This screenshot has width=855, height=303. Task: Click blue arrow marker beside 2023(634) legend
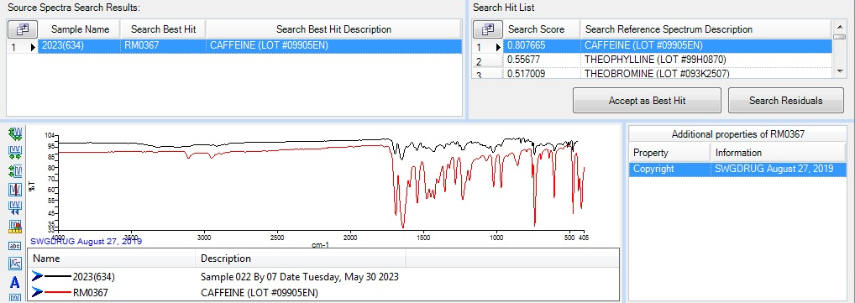38,277
